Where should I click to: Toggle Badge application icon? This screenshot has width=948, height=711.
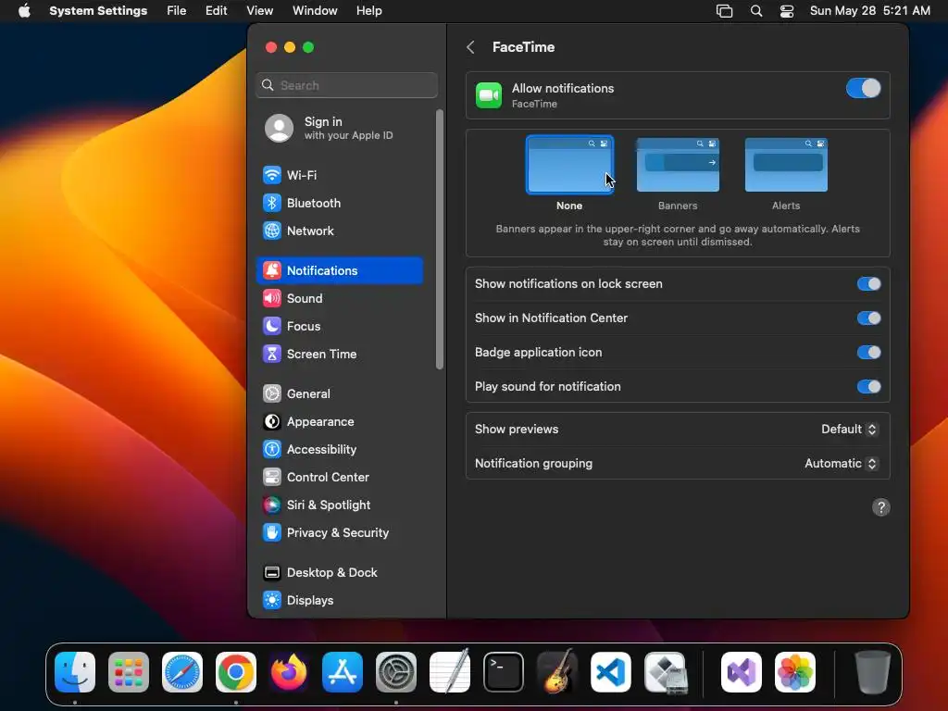(868, 353)
